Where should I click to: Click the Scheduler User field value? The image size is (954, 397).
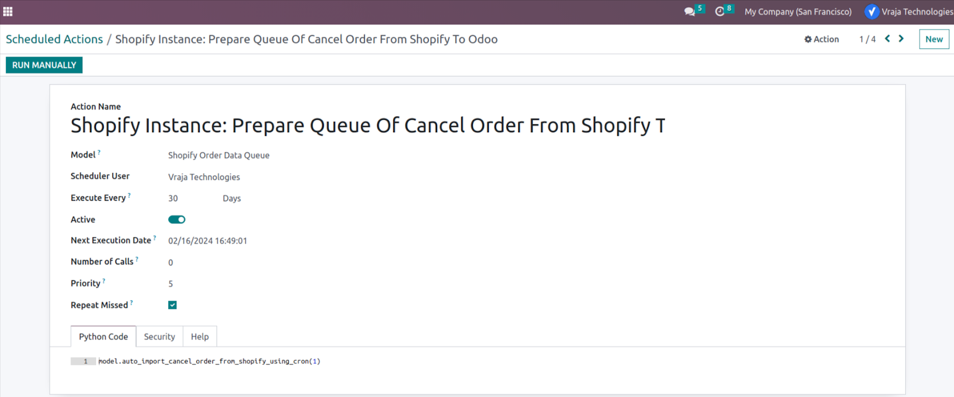204,177
